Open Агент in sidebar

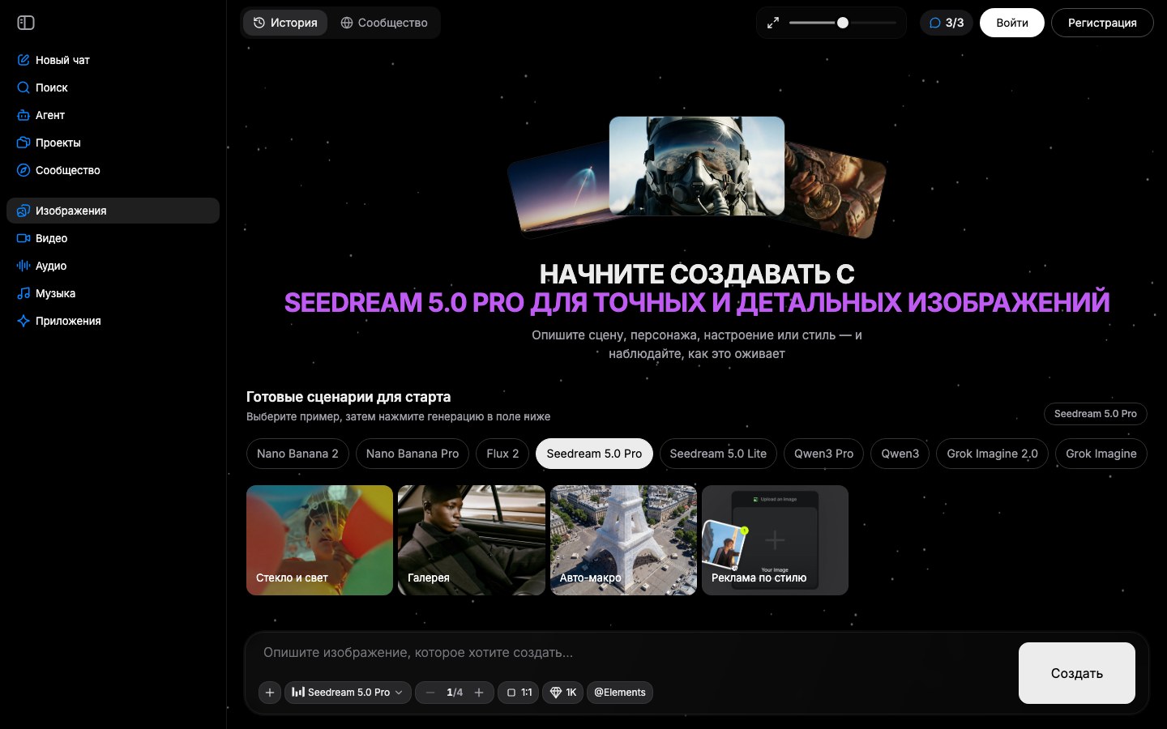click(x=113, y=115)
